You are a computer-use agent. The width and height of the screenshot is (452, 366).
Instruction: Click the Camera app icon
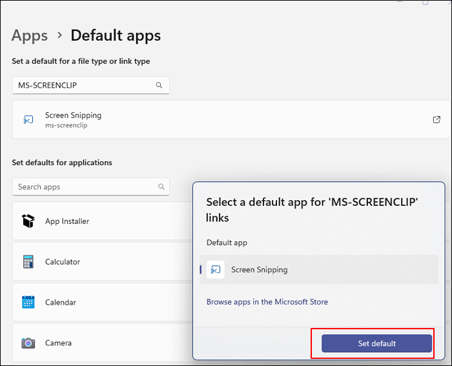28,343
